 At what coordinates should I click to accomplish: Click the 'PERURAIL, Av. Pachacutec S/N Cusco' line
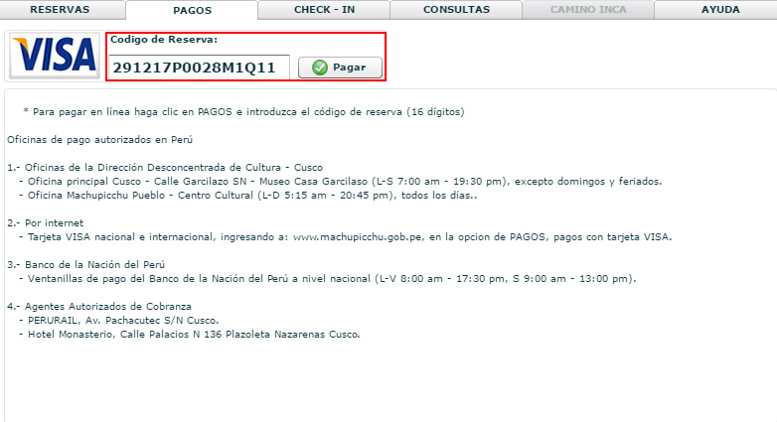click(119, 320)
